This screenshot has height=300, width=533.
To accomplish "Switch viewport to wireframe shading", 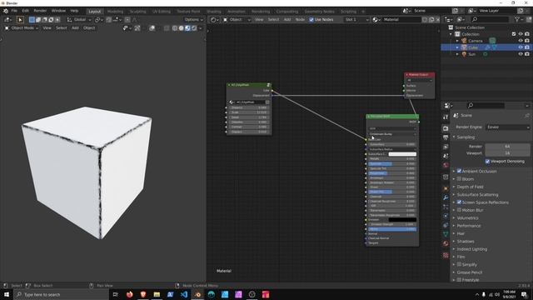I will (175, 28).
